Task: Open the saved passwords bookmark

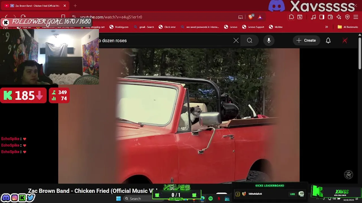Action: point(200,27)
